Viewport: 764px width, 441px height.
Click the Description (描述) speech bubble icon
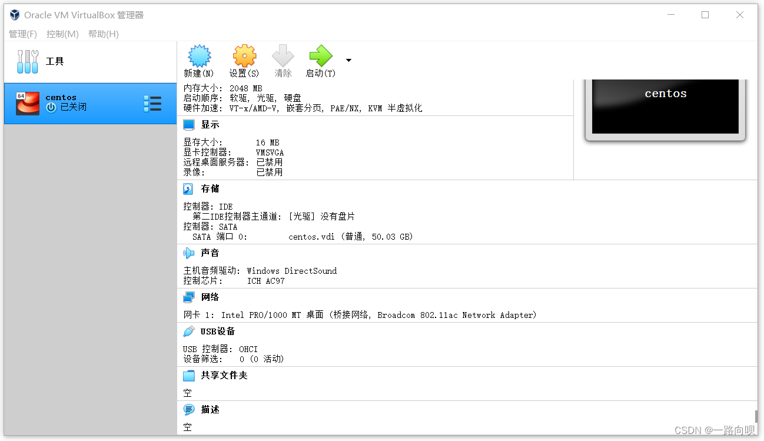pos(188,410)
